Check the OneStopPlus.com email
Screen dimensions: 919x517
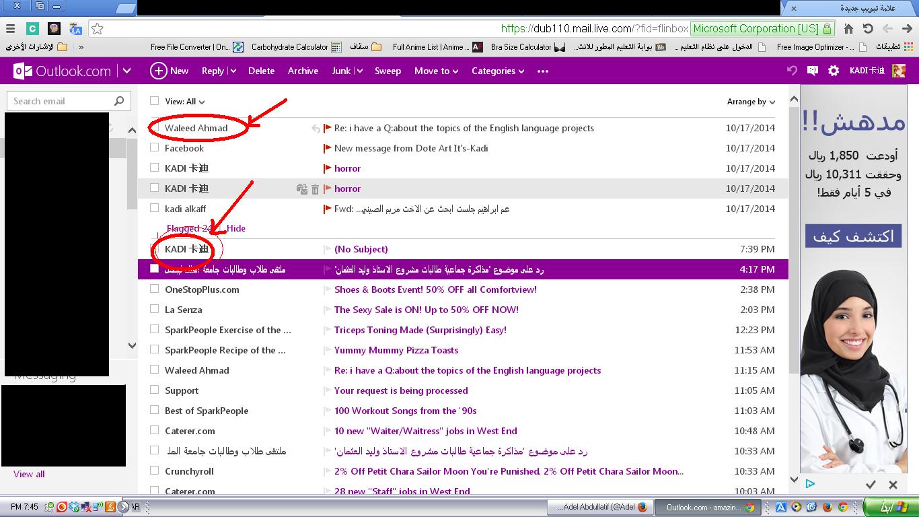154,289
